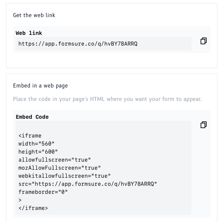Click the bold 'Embed Code' label
The width and height of the screenshot is (221, 222).
[x=32, y=117]
